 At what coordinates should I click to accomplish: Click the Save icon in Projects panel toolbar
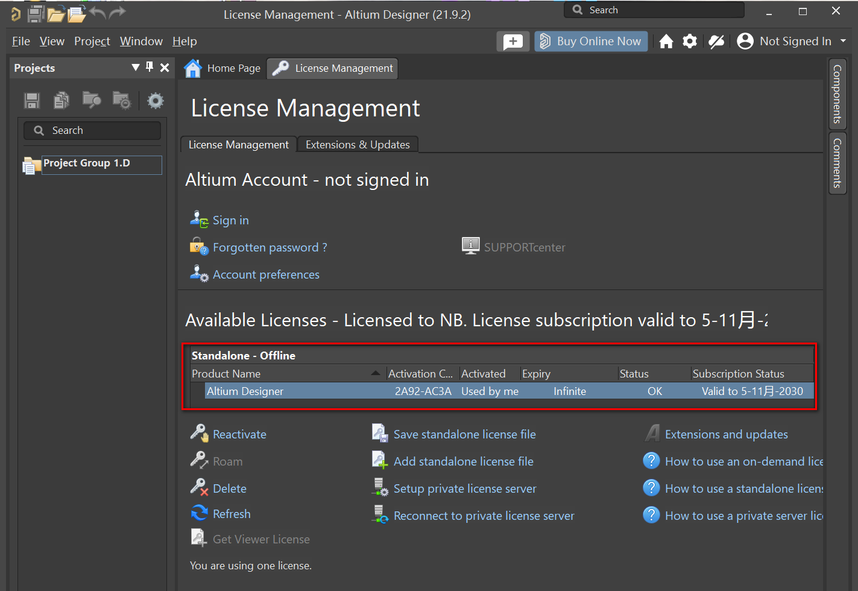[32, 100]
